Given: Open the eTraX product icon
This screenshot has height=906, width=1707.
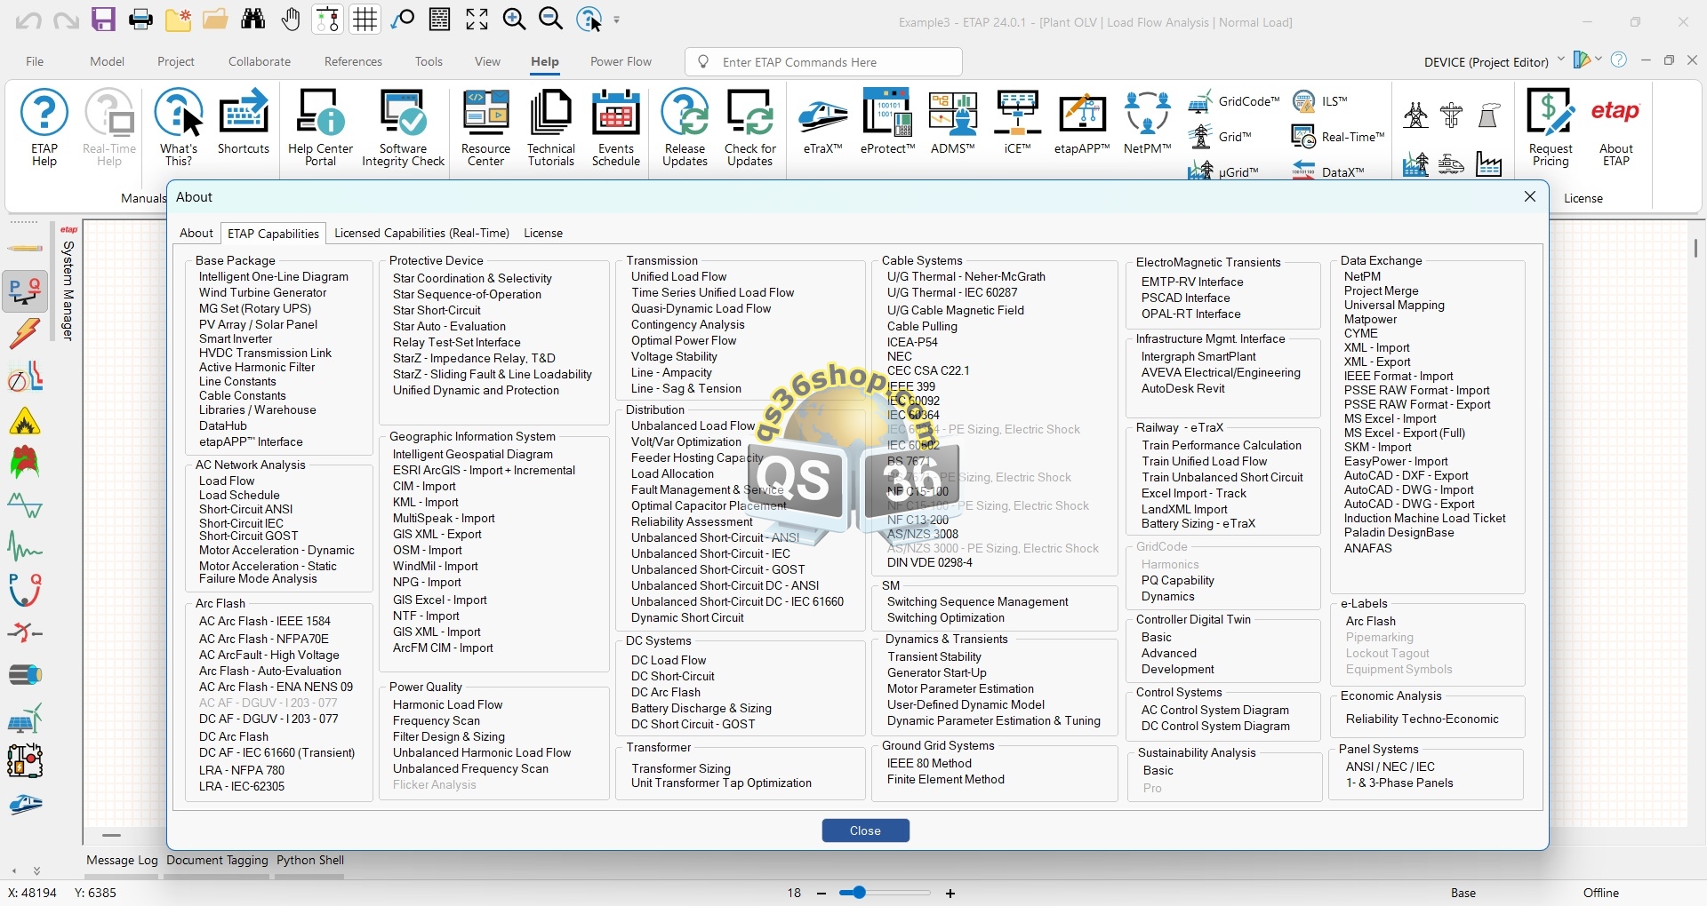Looking at the screenshot, I should (822, 123).
